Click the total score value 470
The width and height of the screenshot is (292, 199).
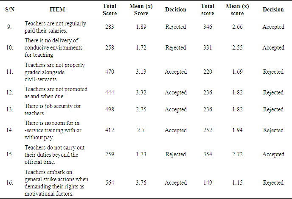(110, 72)
